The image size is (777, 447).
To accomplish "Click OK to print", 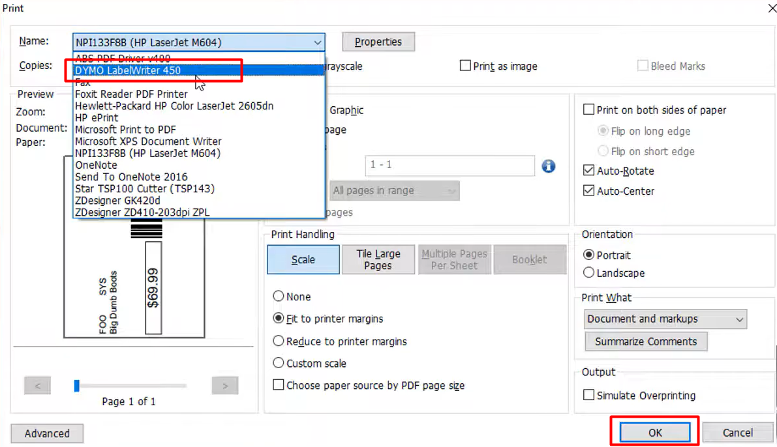I will (655, 433).
